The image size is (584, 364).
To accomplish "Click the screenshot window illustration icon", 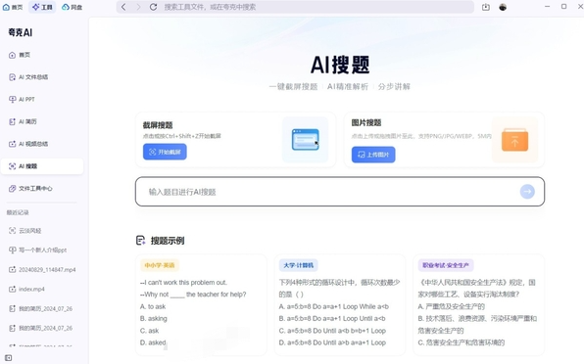I will coord(306,139).
